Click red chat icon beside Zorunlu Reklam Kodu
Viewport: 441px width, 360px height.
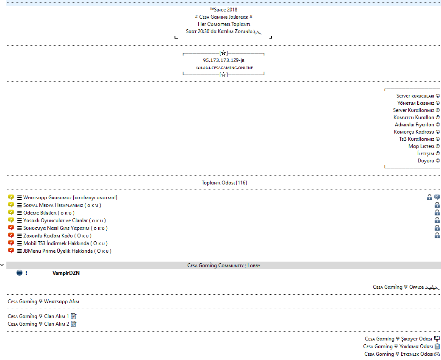click(x=11, y=235)
